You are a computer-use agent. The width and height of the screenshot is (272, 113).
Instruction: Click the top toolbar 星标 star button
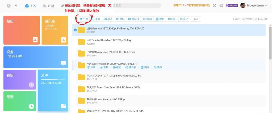coord(120,19)
